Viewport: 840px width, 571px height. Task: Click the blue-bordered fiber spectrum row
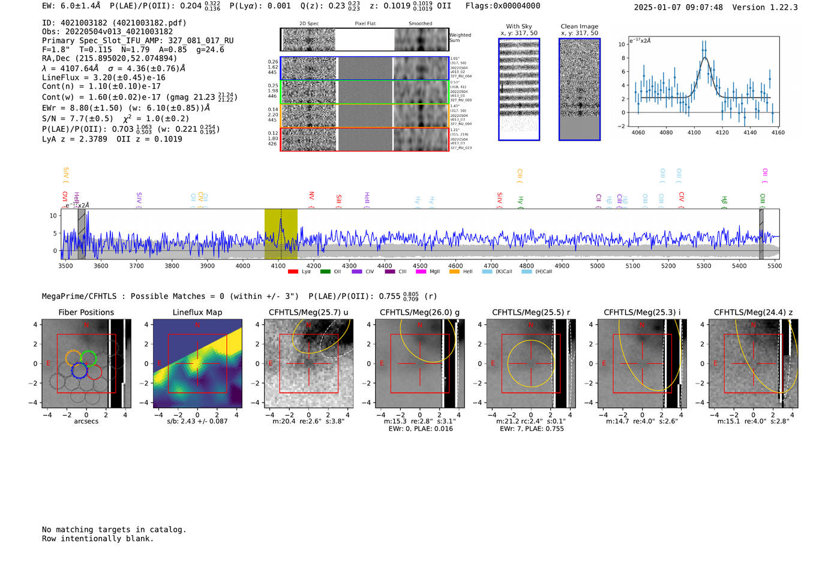pos(364,68)
